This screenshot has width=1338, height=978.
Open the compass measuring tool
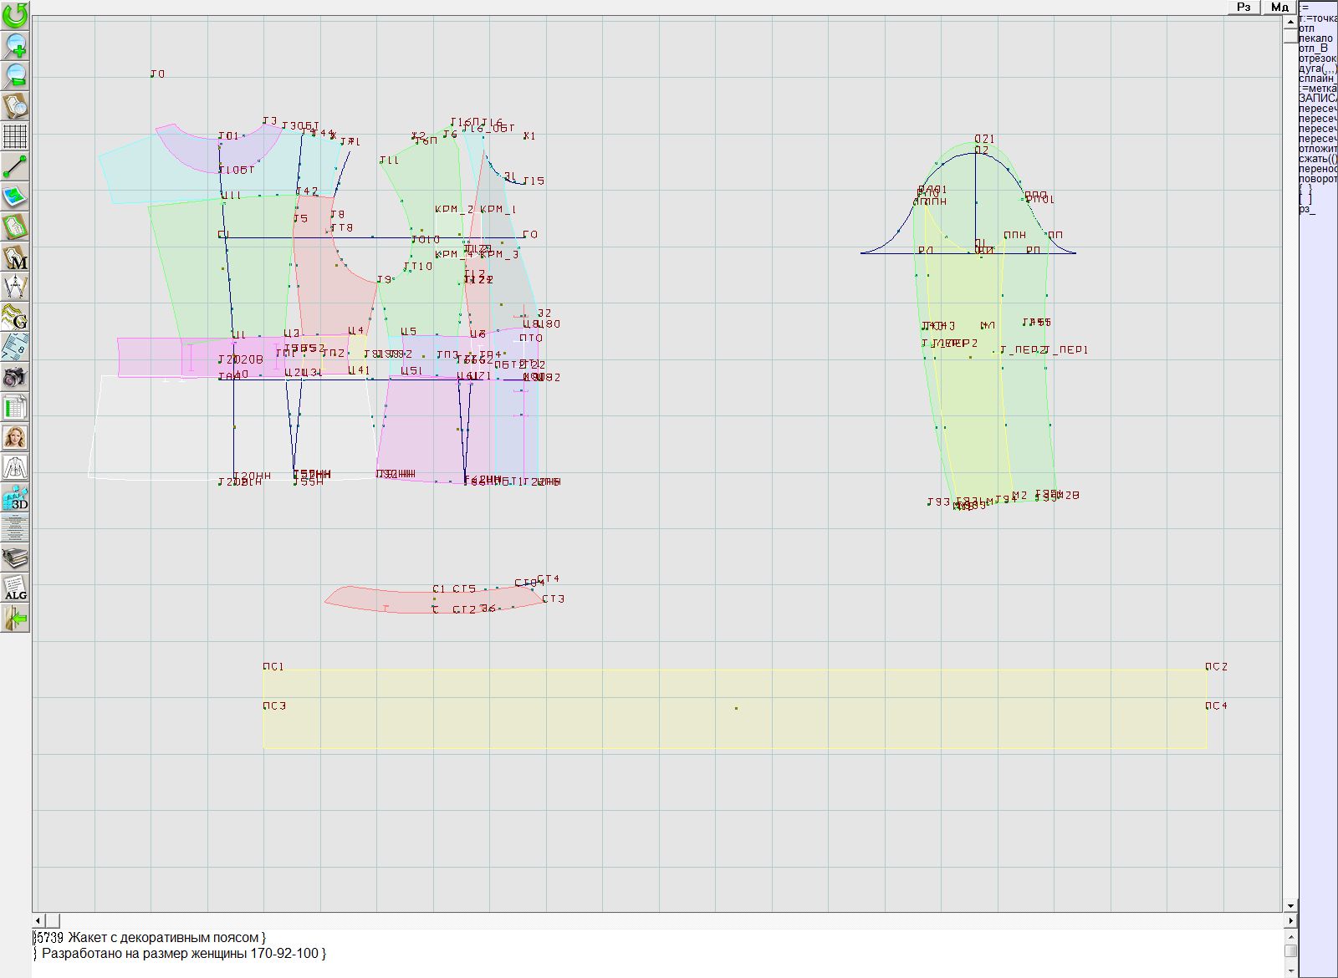point(15,288)
